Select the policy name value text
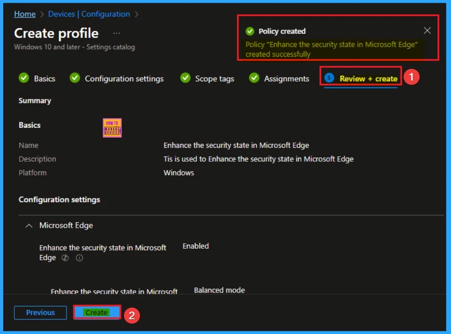Viewport: 451px width, 334px height. coord(236,145)
